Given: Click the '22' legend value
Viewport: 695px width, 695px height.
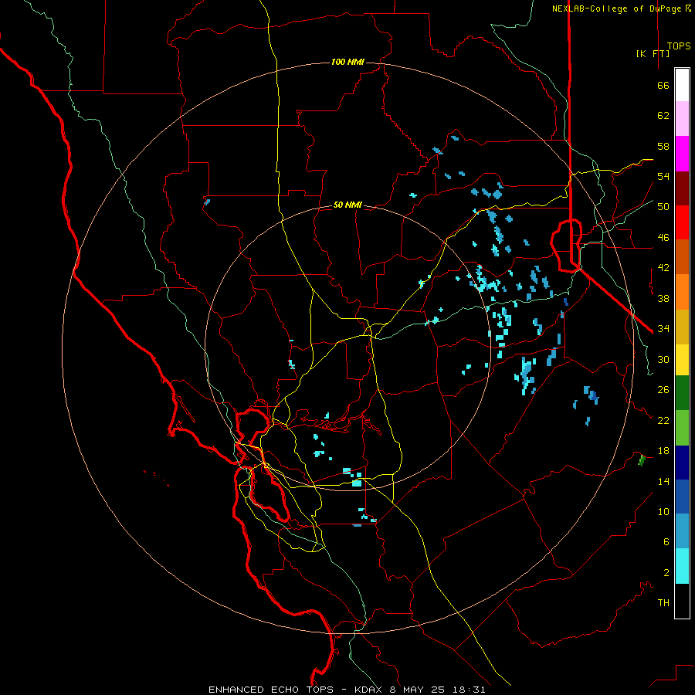Looking at the screenshot, I should 663,420.
